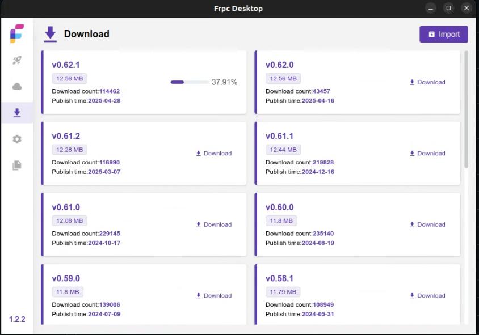
Task: Open the cloud proxy page in sidebar
Action: click(17, 87)
